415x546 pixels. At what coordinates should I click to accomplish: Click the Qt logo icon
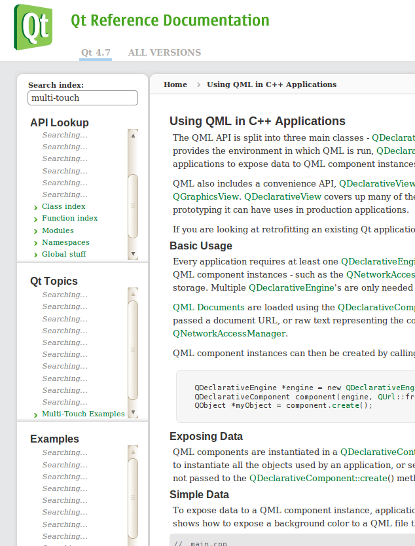pos(33,27)
